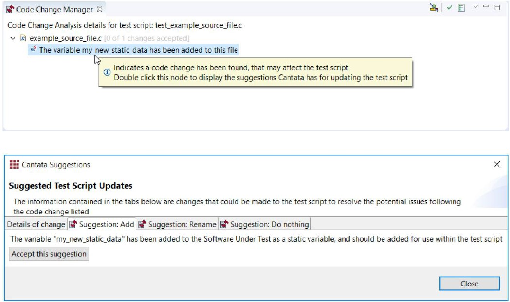Click the 'Indicates a code change has been found' tooltip line
510x302 pixels.
pyautogui.click(x=231, y=68)
